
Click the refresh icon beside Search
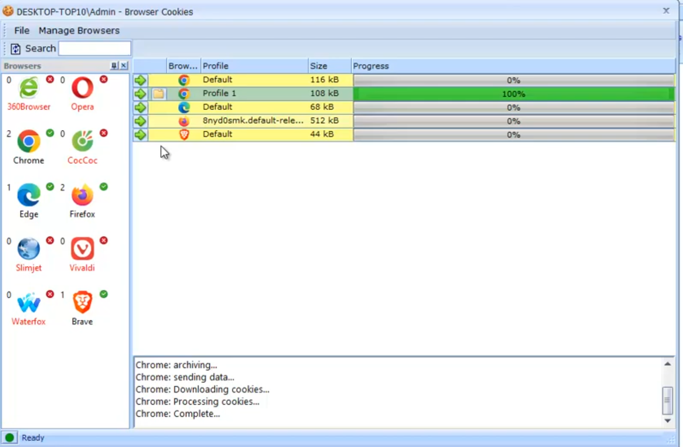pos(15,49)
